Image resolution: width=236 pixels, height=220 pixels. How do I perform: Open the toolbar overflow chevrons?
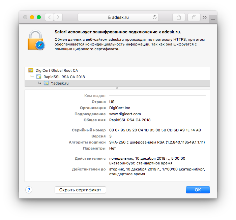point(205,18)
